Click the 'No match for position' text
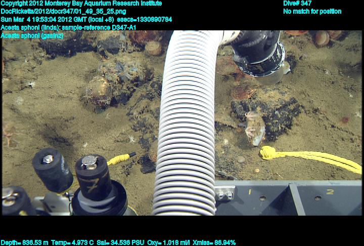The height and width of the screenshot is (246, 364). (x=312, y=12)
